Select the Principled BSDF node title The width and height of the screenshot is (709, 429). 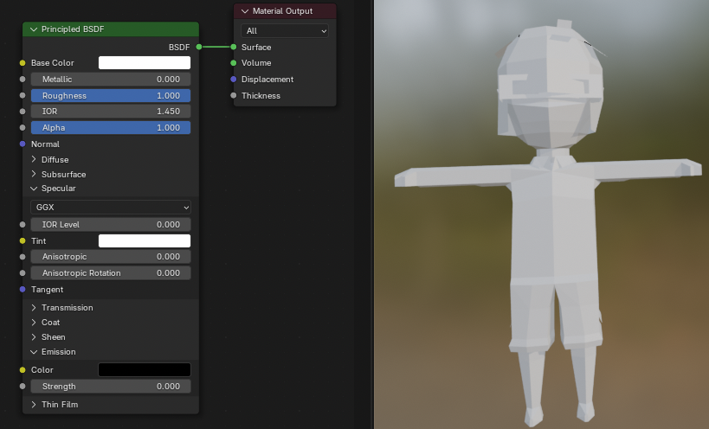click(x=73, y=29)
